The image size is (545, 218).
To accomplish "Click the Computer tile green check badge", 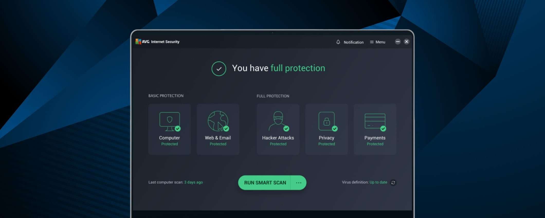I will pos(178,129).
